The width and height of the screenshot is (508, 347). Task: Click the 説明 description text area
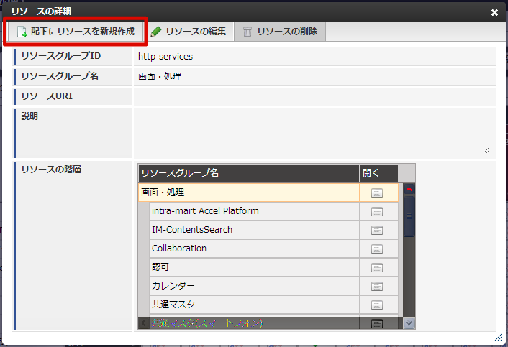314,132
